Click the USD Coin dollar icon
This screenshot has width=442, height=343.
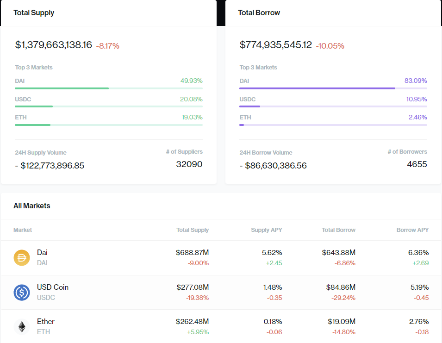tap(21, 292)
